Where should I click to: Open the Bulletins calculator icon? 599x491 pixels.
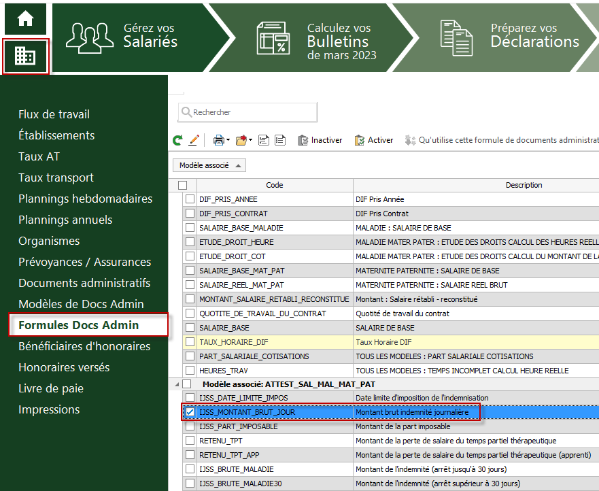click(x=273, y=38)
